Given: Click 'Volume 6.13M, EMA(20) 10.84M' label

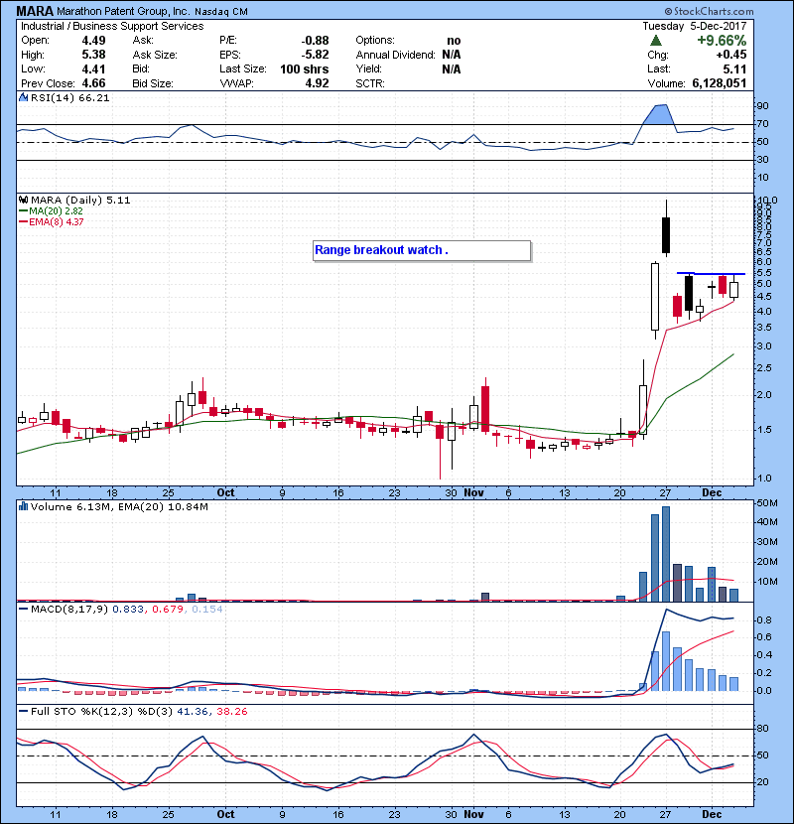Looking at the screenshot, I should [119, 507].
